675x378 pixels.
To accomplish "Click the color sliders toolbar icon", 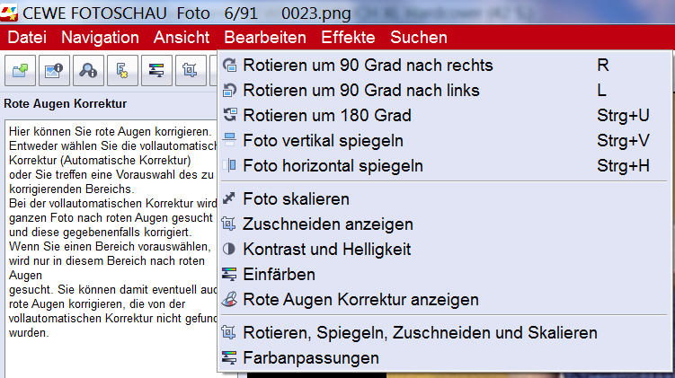I will 156,70.
